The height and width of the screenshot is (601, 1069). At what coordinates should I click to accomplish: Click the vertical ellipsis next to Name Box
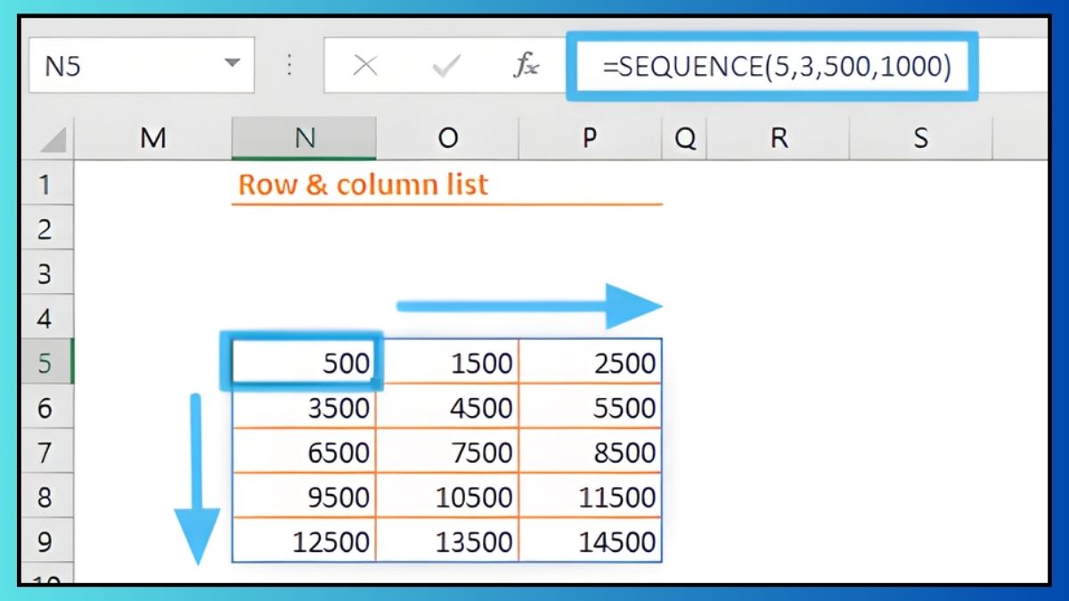290,65
